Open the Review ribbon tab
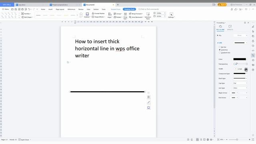Screen dimensions: 256x144 (81, 9)
